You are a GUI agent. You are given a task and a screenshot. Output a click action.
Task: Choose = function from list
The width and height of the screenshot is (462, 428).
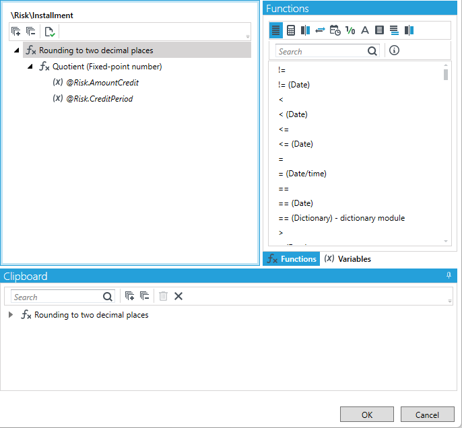[281, 159]
